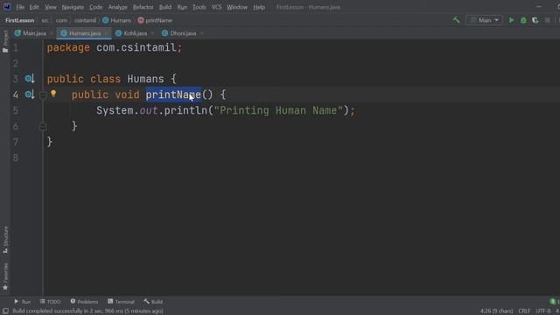Click the overridden-method gutter icon on line 4

pyautogui.click(x=29, y=94)
